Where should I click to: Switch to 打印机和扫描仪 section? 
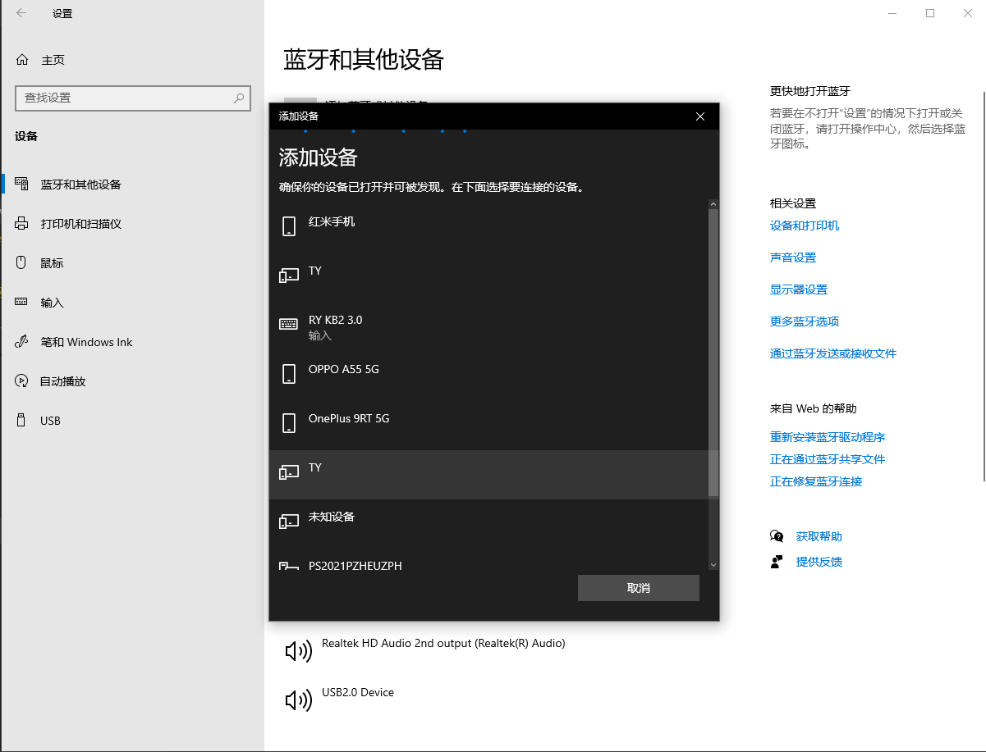pos(86,223)
